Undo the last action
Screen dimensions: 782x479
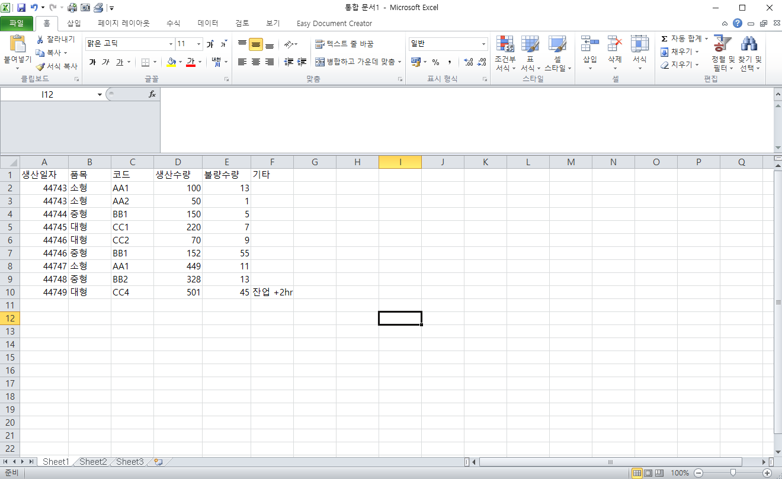tap(34, 8)
